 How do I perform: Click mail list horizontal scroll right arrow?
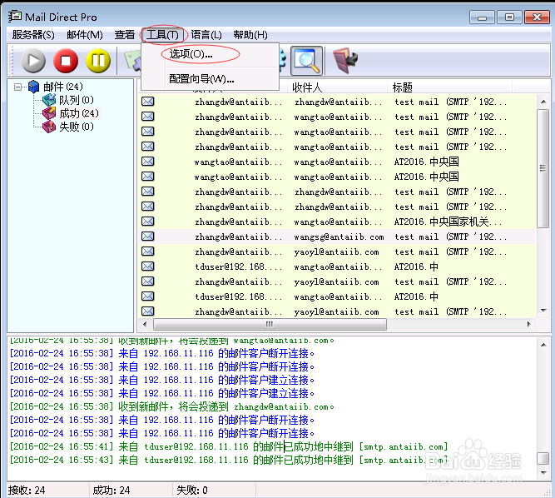tap(529, 324)
